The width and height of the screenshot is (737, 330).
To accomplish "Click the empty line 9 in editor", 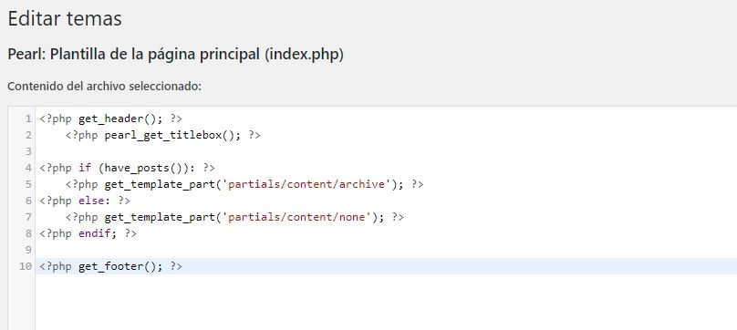I will pos(386,250).
